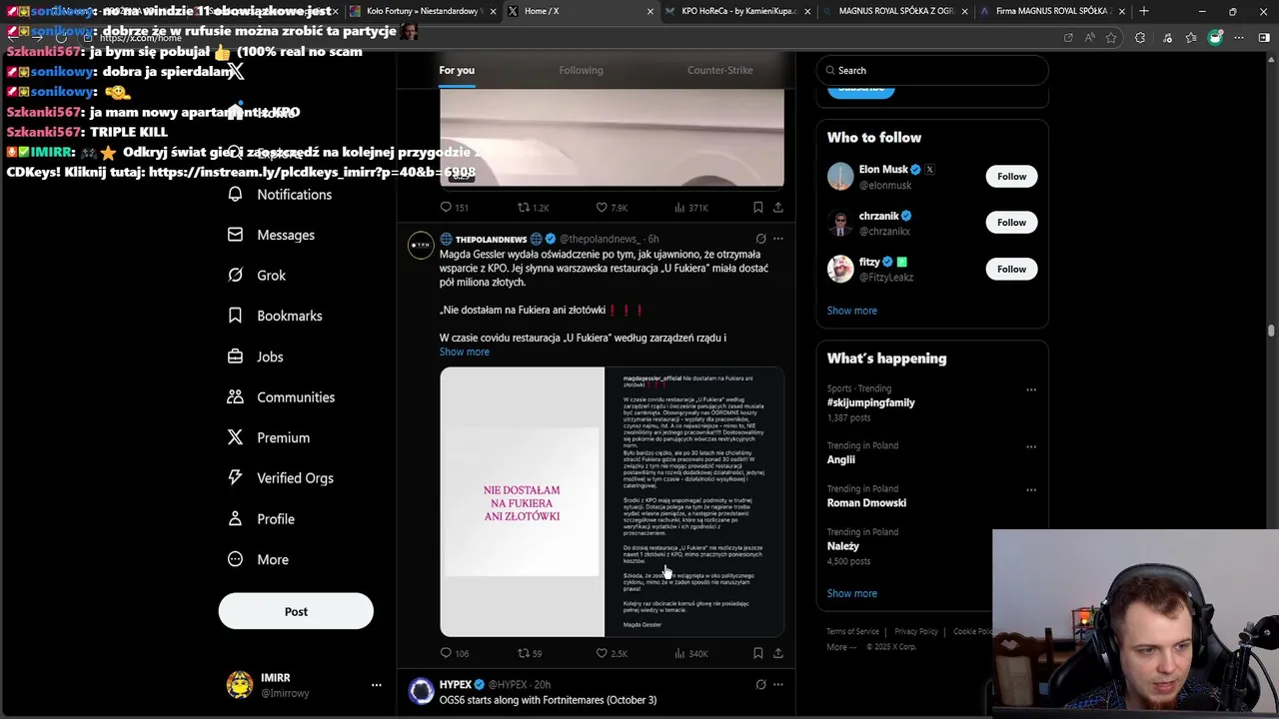The width and height of the screenshot is (1279, 719).
Task: Open Elon Musk's profile avatar
Action: click(840, 176)
